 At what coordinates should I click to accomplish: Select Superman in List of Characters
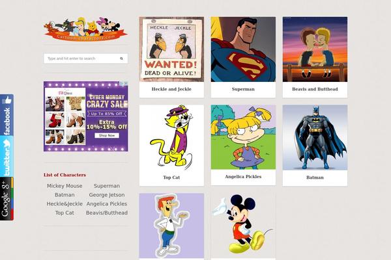[x=107, y=186]
